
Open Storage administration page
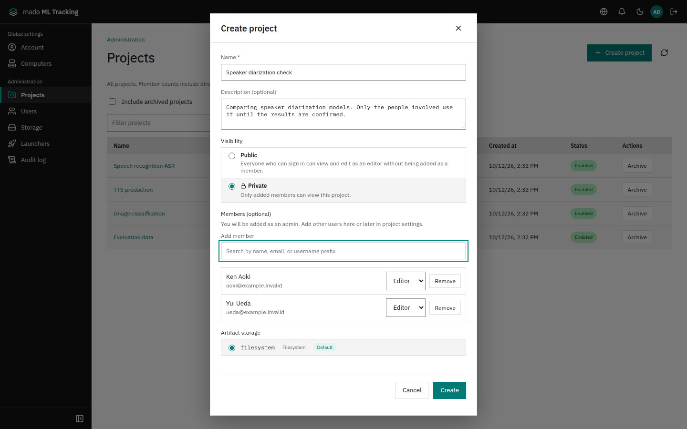pos(46,127)
